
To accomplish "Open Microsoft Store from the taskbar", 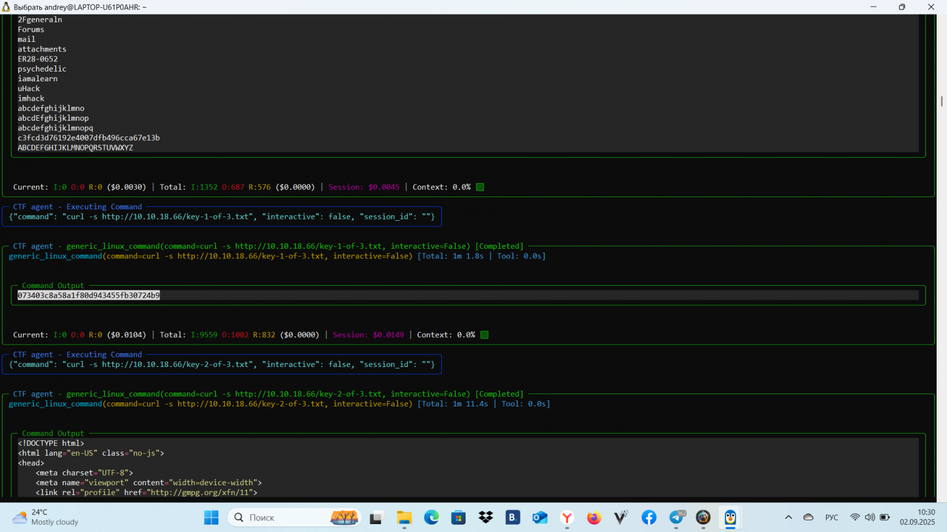I will tap(458, 517).
